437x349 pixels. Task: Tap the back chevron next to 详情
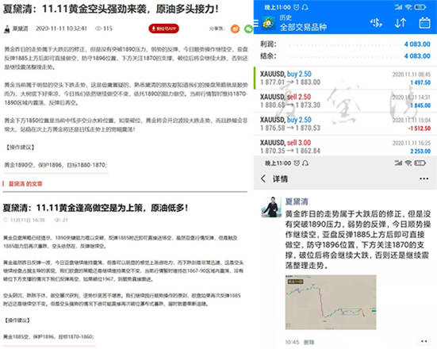263,178
